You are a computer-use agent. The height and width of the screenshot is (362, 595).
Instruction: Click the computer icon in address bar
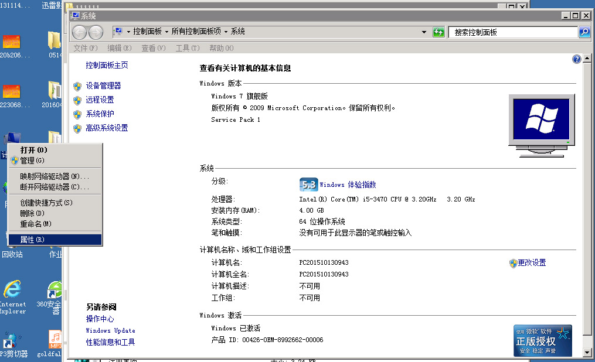(x=118, y=32)
